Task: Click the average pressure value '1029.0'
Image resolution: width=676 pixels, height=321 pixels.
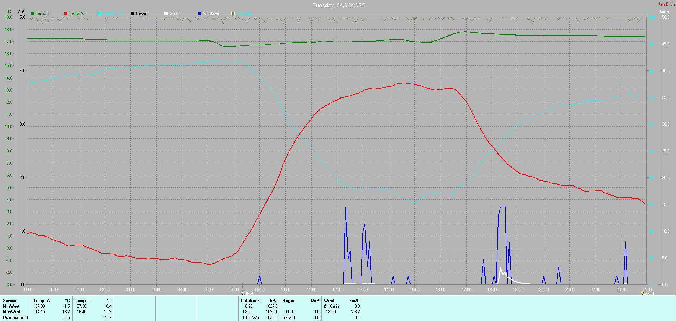Action: click(x=271, y=317)
